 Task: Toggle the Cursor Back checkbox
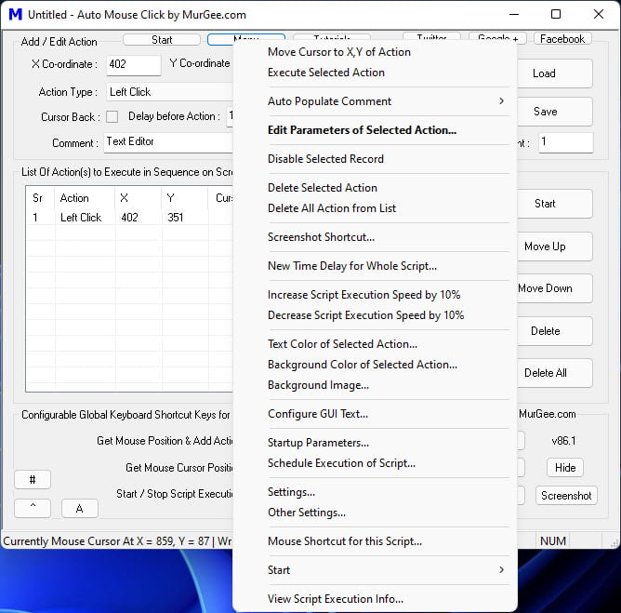pos(112,117)
